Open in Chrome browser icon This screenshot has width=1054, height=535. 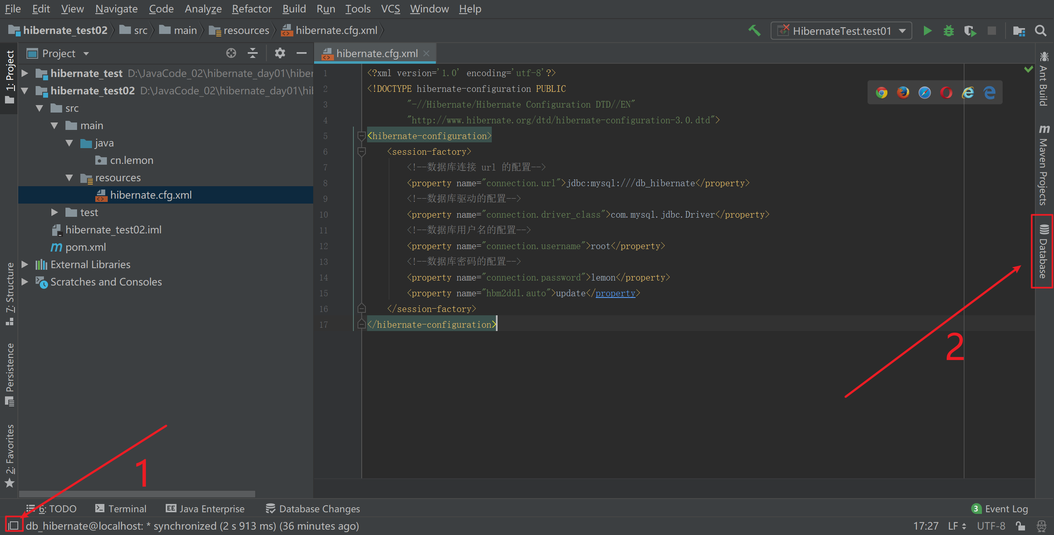coord(882,93)
